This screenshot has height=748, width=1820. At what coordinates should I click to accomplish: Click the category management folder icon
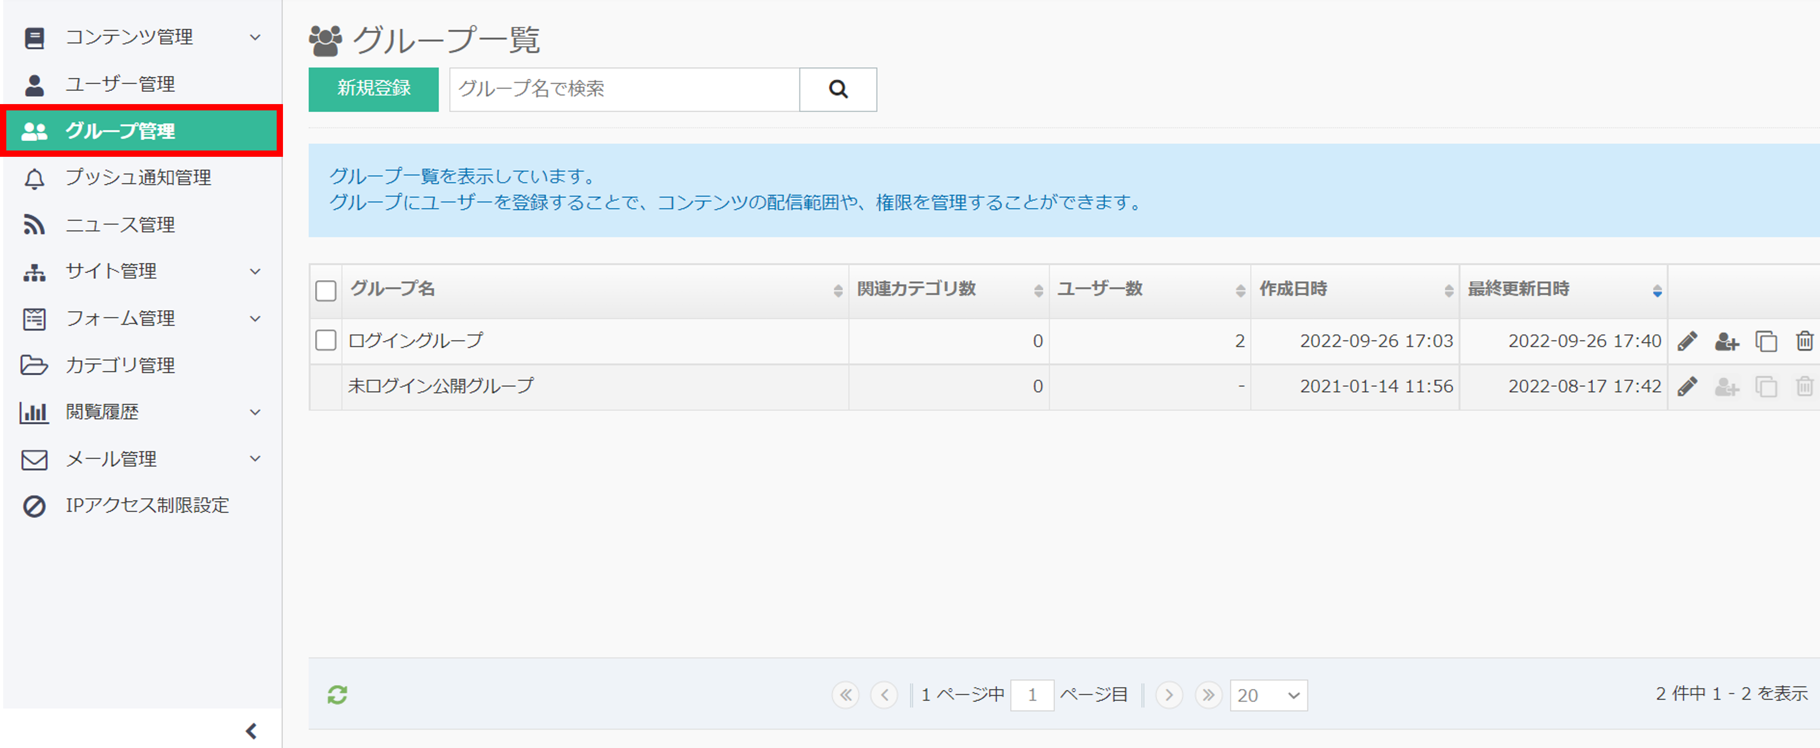(x=34, y=365)
